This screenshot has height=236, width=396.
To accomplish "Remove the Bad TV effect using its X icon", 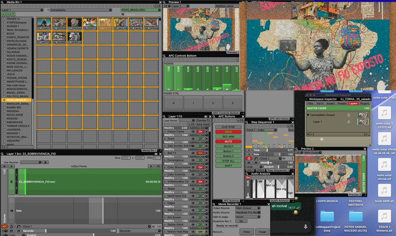I will click(x=206, y=153).
